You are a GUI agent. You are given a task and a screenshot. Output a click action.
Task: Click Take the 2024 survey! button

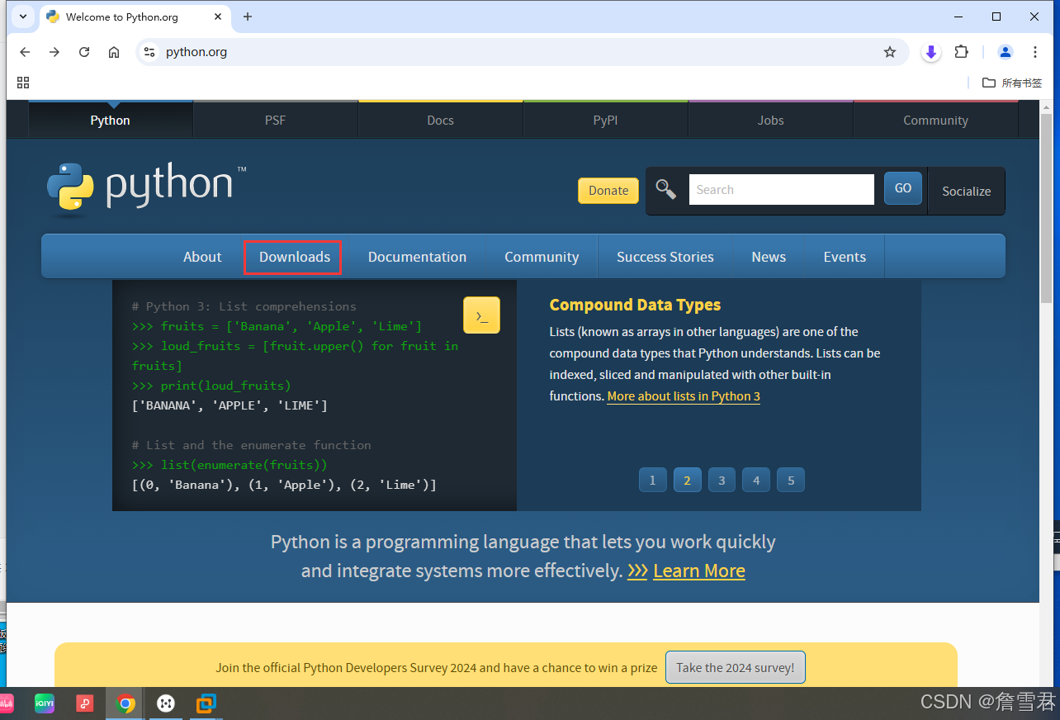pos(735,667)
